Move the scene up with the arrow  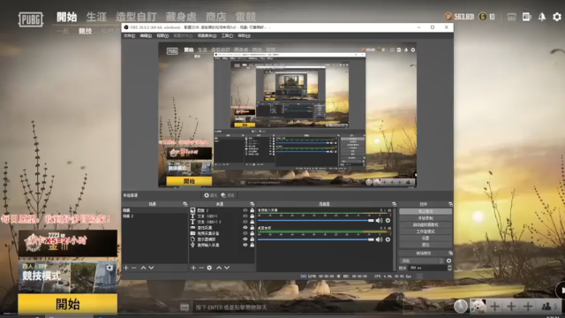tap(143, 268)
